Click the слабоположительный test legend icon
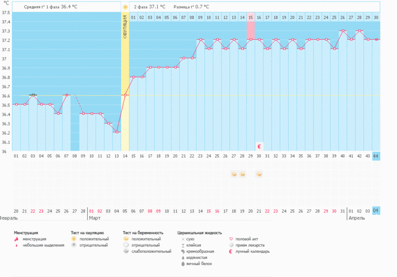The image size is (397, 277). tap(126, 251)
